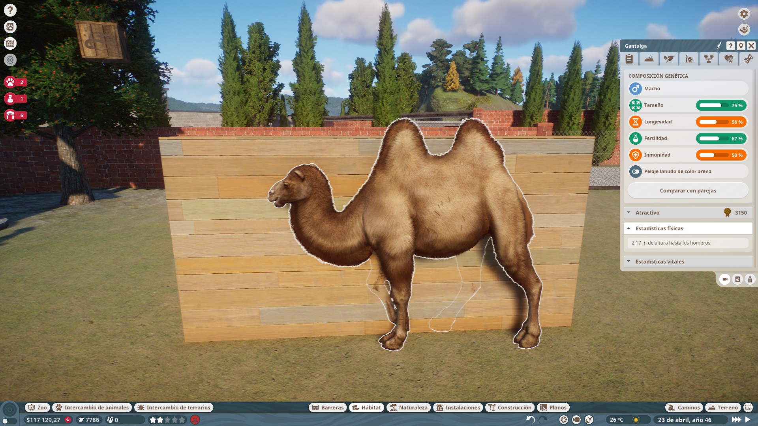Click the rightmost icon under Gantulga panel
Image resolution: width=758 pixels, height=426 pixels.
click(750, 279)
